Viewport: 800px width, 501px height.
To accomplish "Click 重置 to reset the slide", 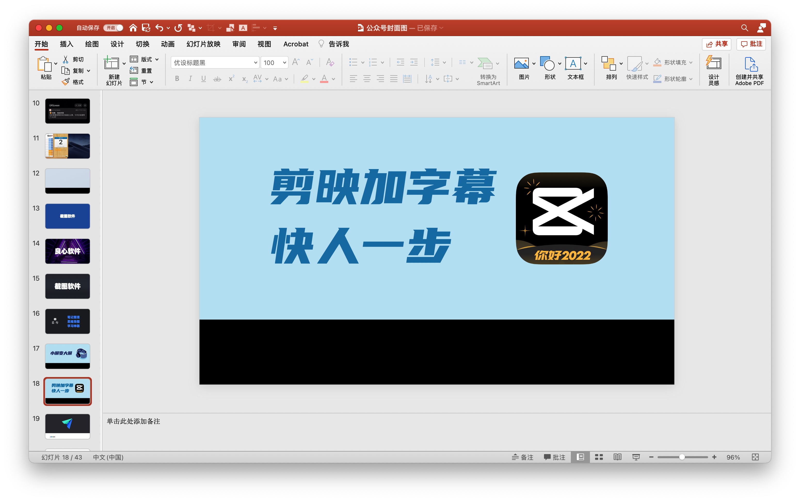I will pos(141,71).
